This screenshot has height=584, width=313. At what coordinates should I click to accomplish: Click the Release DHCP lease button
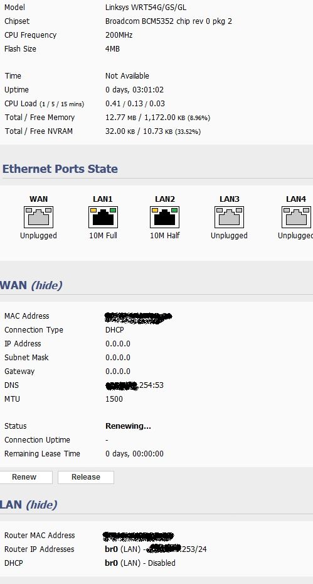point(86,477)
